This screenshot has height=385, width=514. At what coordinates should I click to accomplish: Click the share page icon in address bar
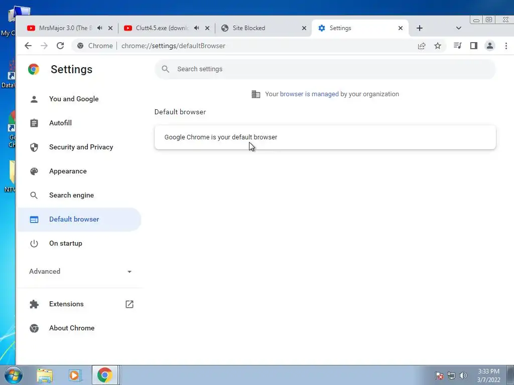[x=422, y=46]
